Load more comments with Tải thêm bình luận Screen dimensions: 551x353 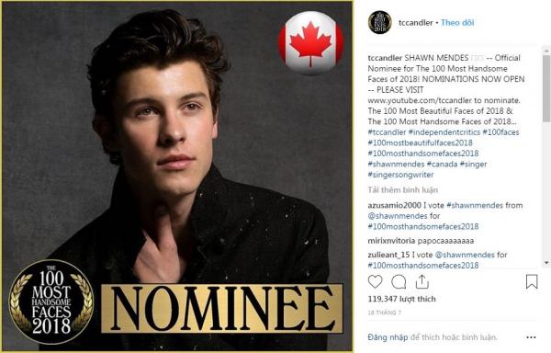pyautogui.click(x=403, y=190)
